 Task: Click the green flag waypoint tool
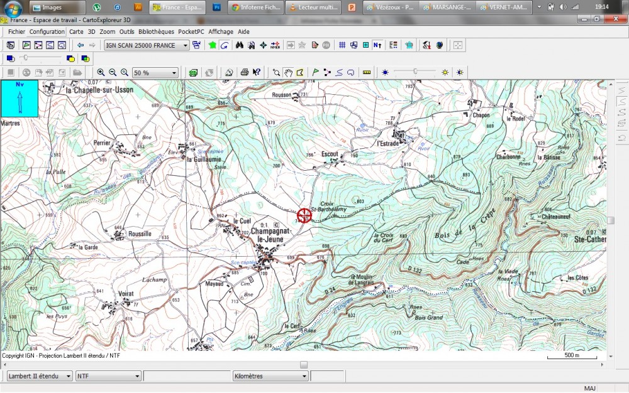[x=315, y=73]
